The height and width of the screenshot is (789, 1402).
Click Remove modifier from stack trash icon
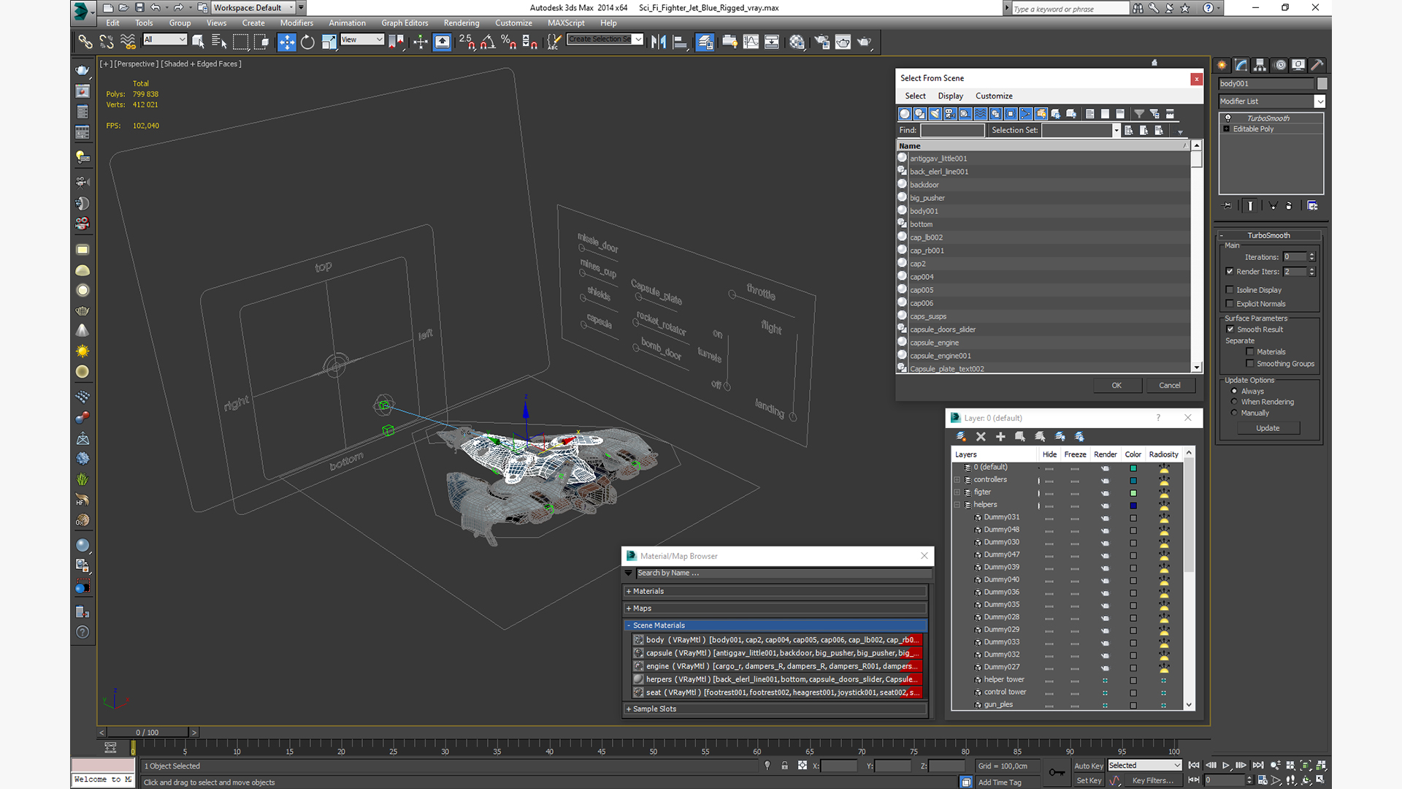pyautogui.click(x=1289, y=206)
